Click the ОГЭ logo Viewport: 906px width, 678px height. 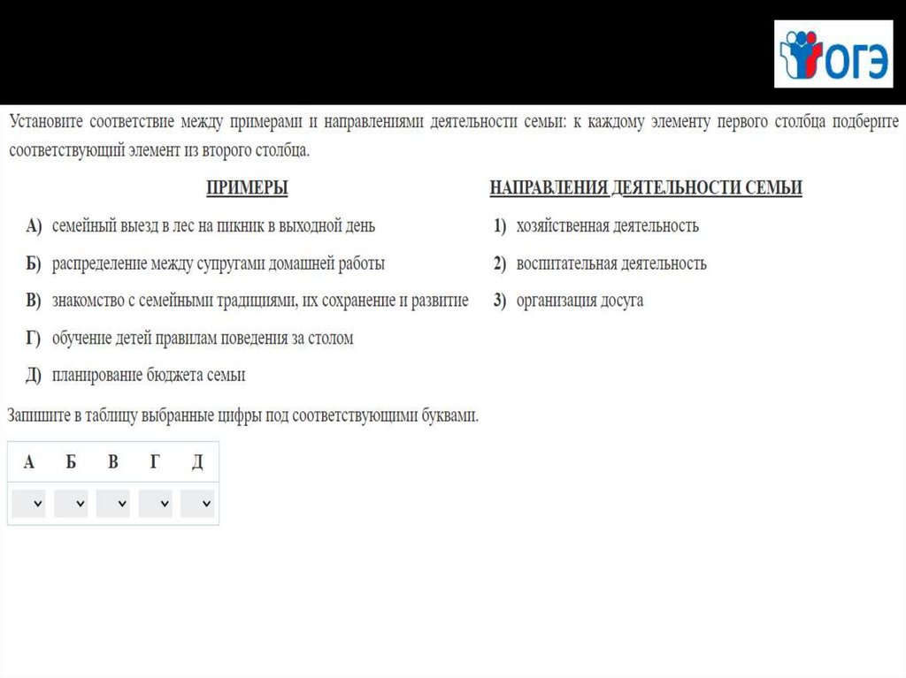coord(833,54)
